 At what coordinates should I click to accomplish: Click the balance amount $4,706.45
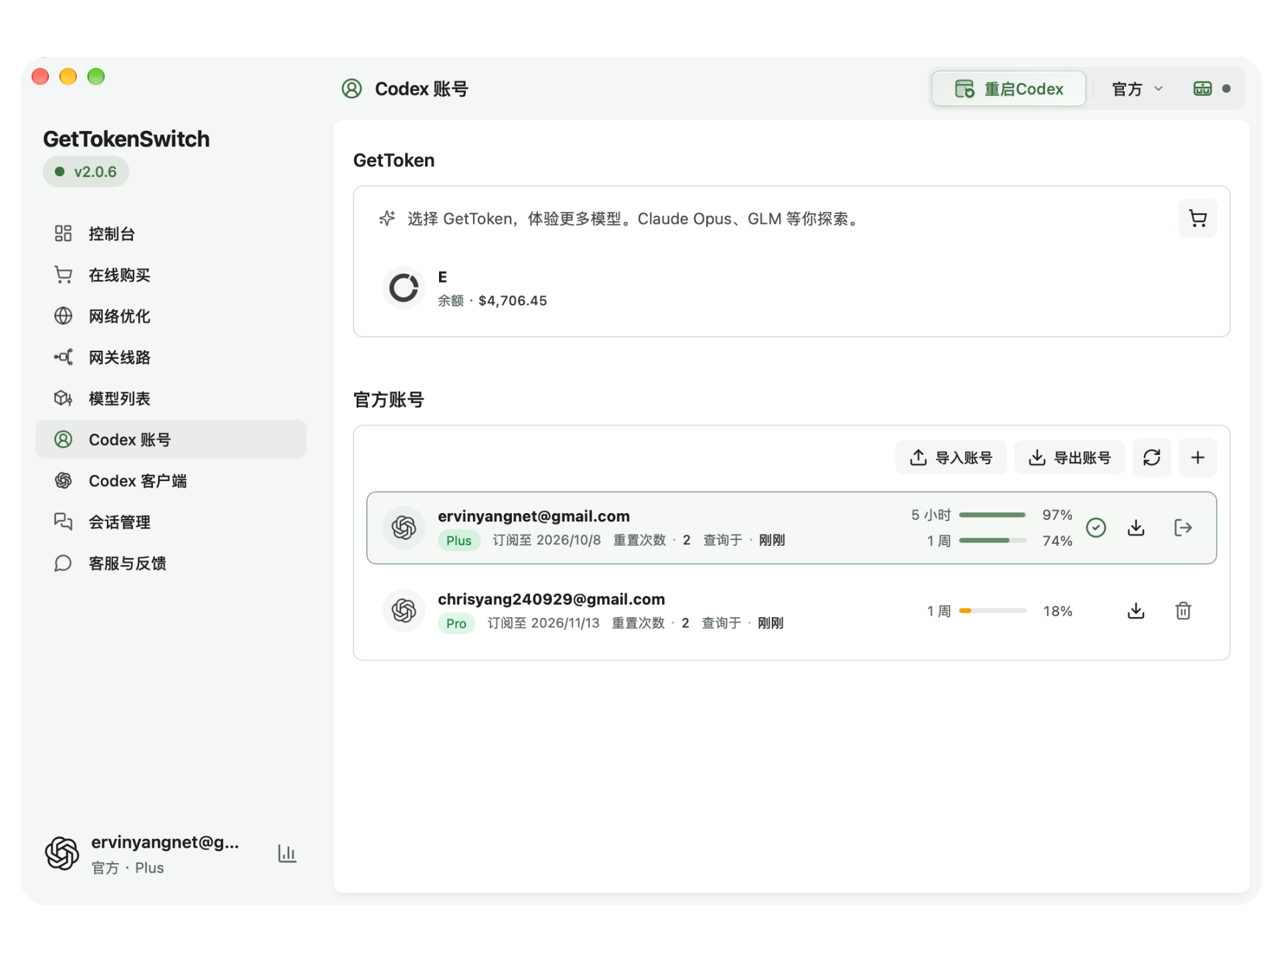click(x=513, y=301)
